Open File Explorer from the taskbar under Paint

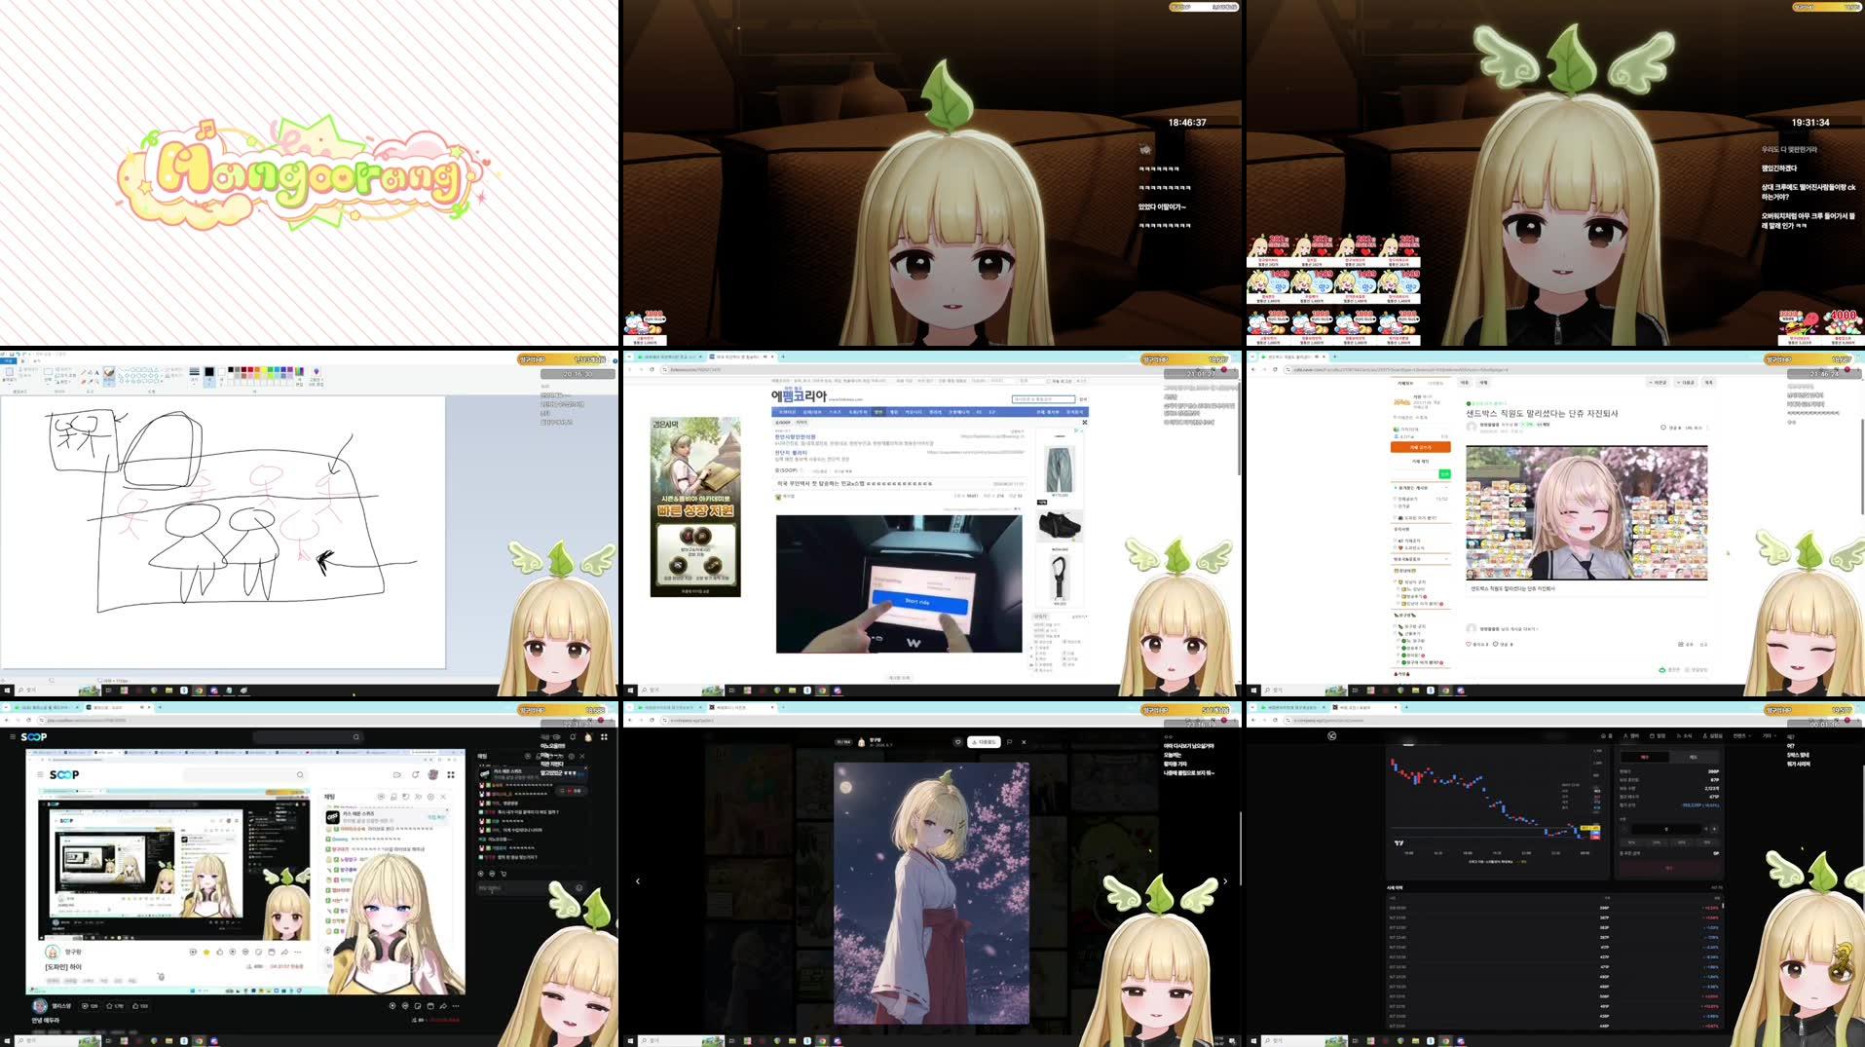pos(169,690)
